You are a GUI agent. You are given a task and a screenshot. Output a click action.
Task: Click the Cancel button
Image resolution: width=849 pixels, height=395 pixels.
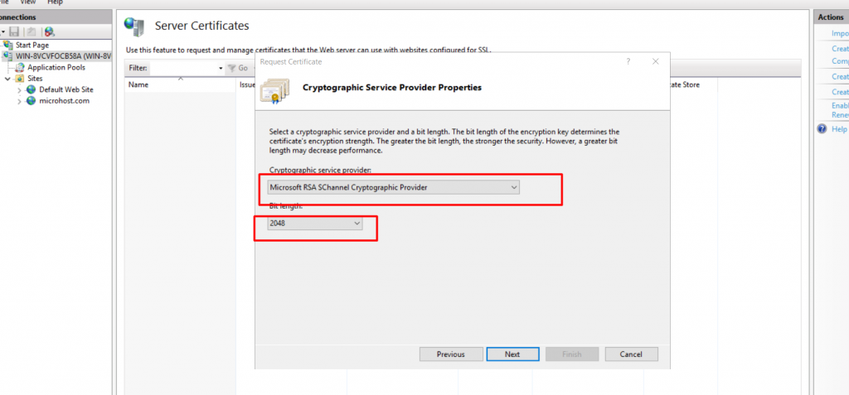[631, 354]
